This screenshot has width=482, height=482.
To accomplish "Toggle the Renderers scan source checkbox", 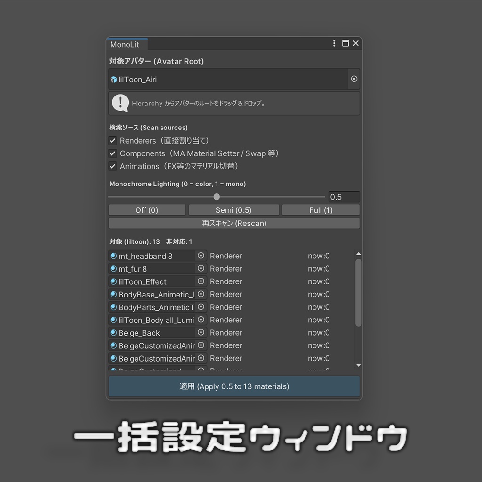I will tap(113, 141).
